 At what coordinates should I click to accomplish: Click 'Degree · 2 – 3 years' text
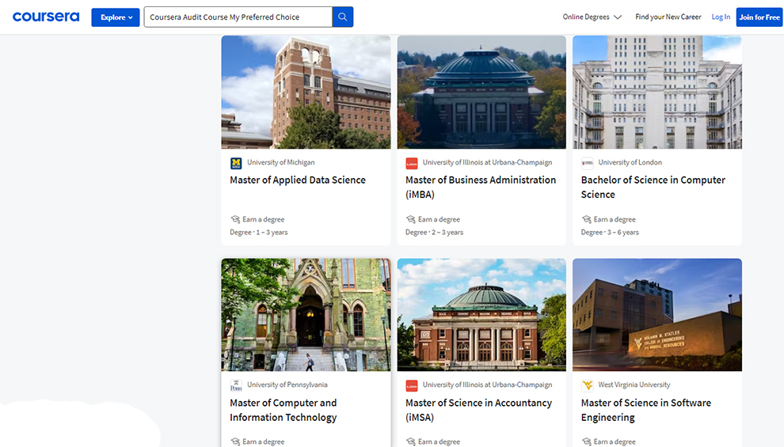434,233
